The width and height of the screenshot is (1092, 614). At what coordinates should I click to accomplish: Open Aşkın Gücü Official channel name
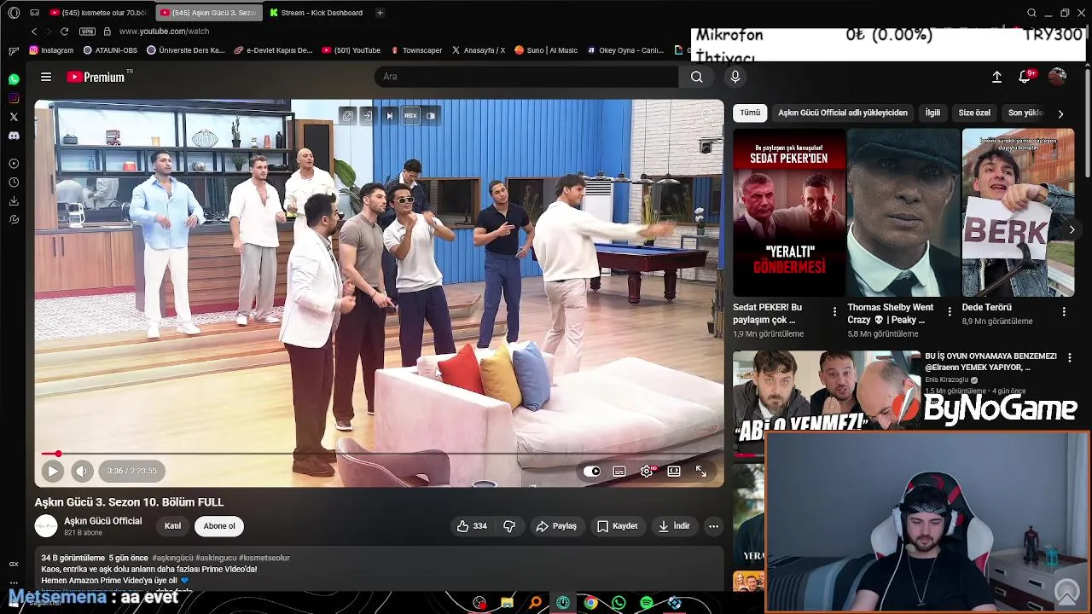[x=103, y=521]
